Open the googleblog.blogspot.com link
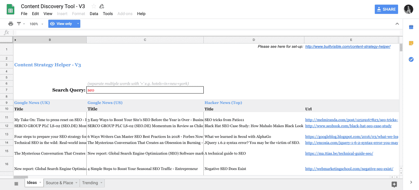419x190 pixels. (x=351, y=137)
